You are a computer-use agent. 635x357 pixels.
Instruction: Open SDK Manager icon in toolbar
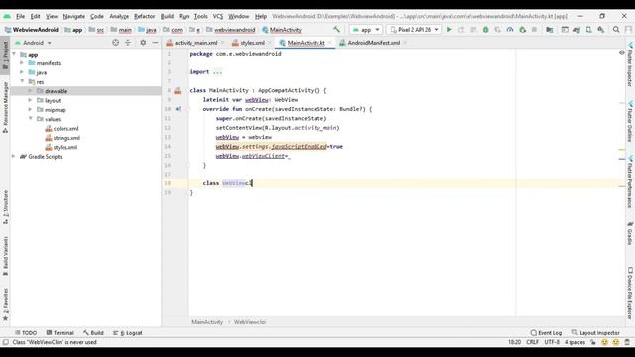(601, 30)
